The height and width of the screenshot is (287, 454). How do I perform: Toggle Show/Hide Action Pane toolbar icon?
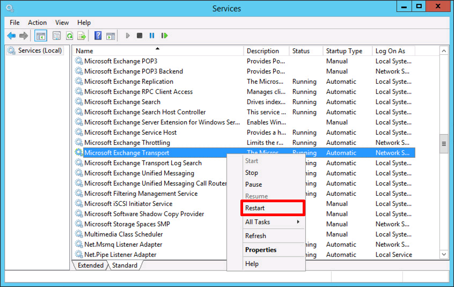coord(111,36)
